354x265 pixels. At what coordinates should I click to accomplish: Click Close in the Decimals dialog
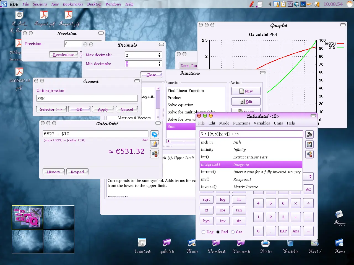(151, 75)
